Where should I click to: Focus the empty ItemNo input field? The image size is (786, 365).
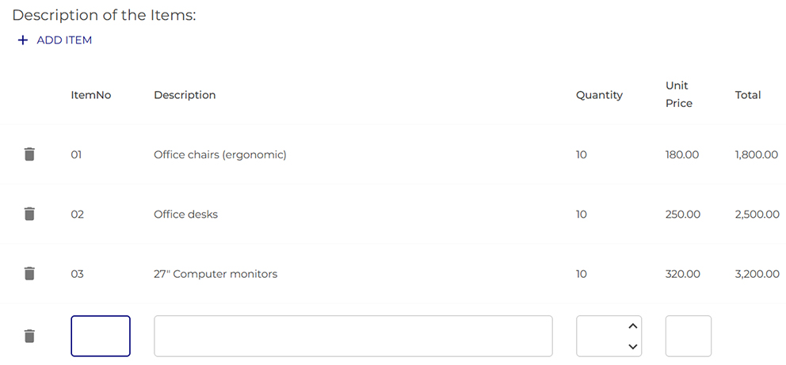click(x=101, y=336)
